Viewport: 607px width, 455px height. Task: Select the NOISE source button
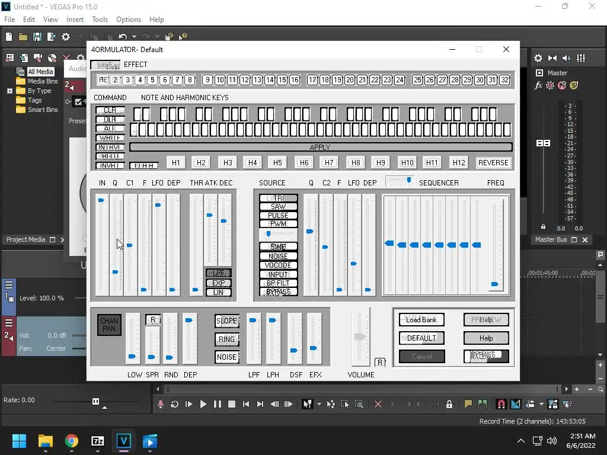coord(279,256)
